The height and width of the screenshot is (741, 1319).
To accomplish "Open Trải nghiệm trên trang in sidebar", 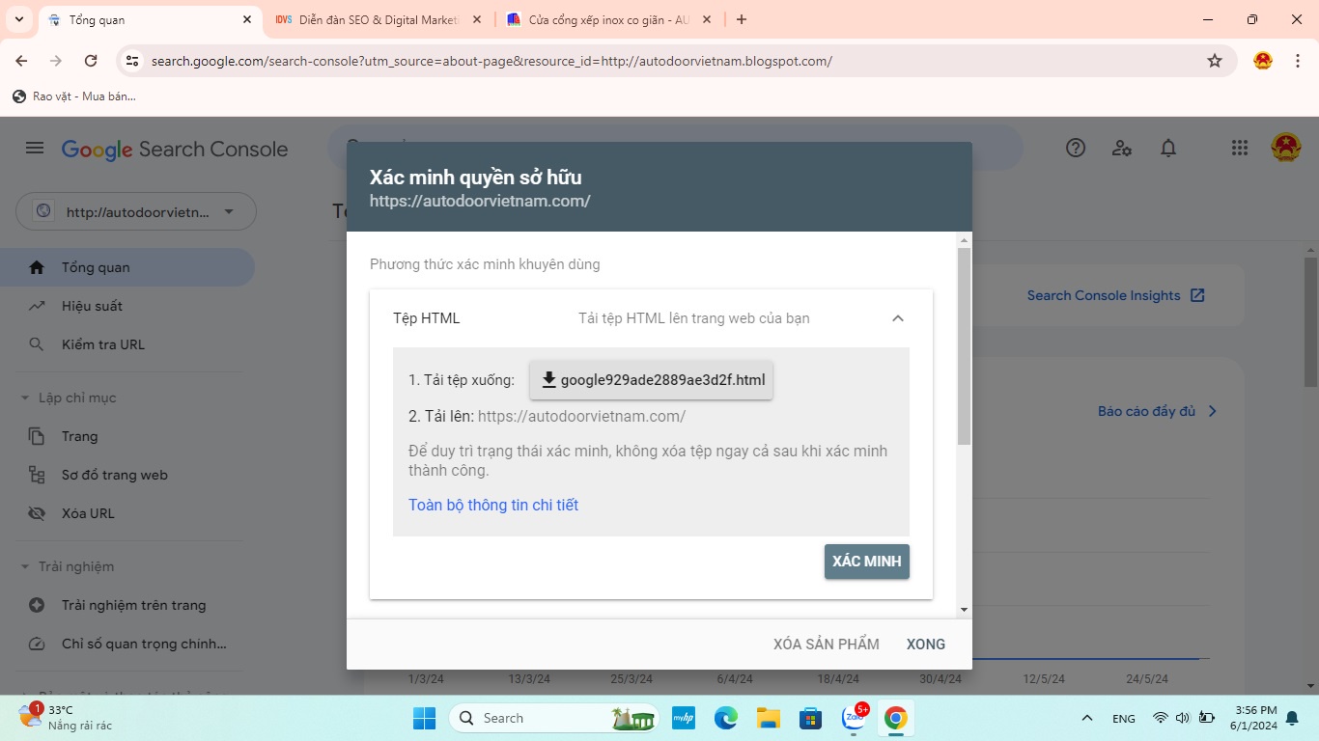I will point(127,605).
